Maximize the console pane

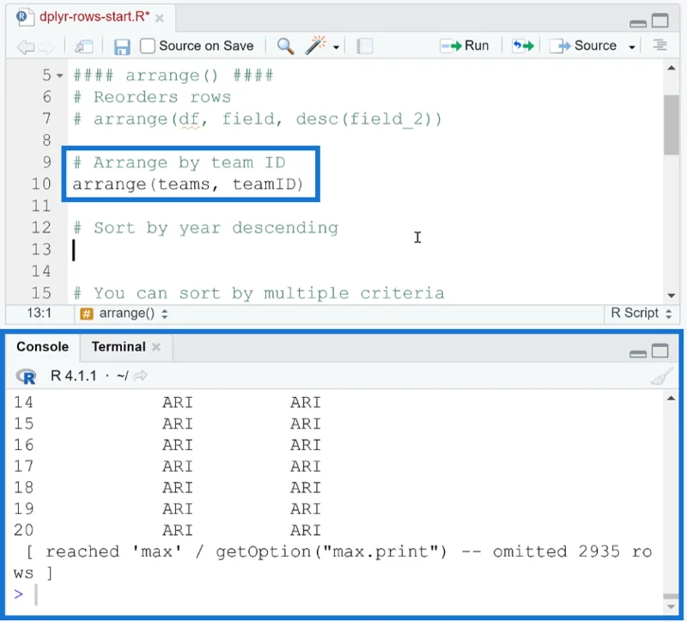click(660, 351)
